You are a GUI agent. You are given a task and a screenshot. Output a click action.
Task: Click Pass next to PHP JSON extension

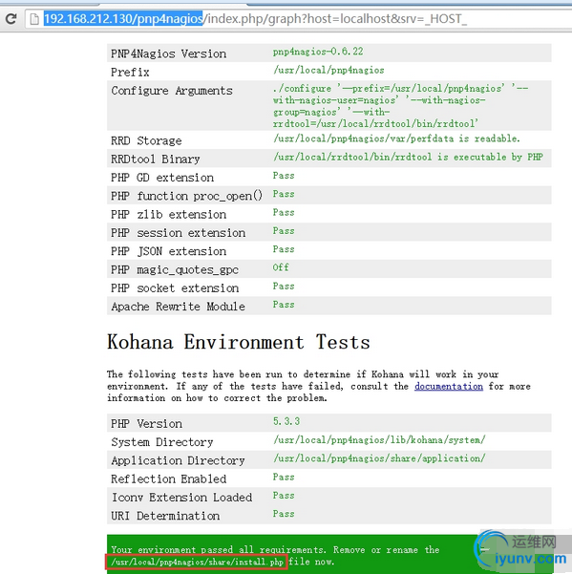pos(284,249)
